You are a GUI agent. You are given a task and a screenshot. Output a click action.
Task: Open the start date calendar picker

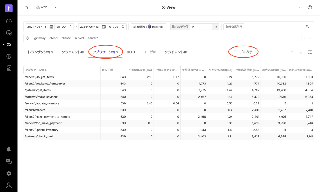51,27
